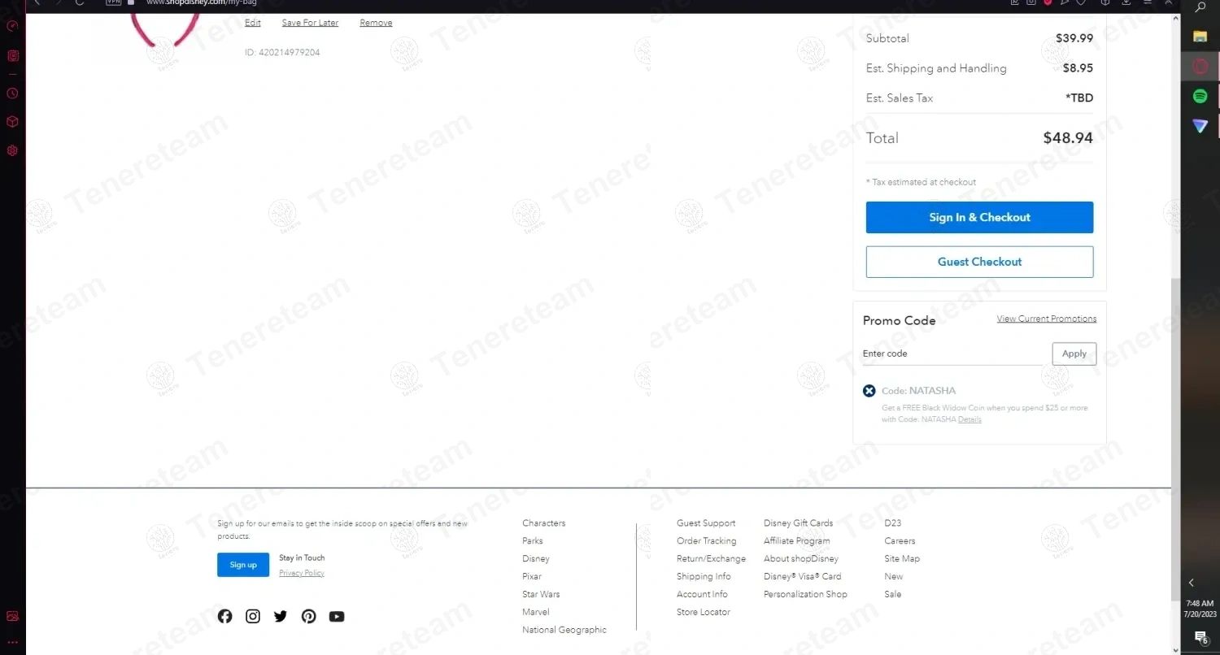Open the Characters footer link

[x=543, y=523]
